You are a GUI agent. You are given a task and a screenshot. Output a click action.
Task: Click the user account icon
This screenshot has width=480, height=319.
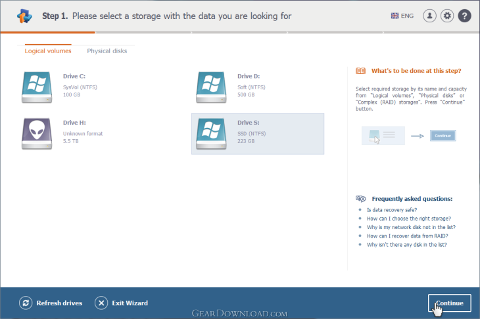coord(429,16)
